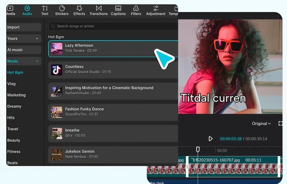287x184 pixels.
Task: Select Hot Bgm category
Action: pos(15,72)
